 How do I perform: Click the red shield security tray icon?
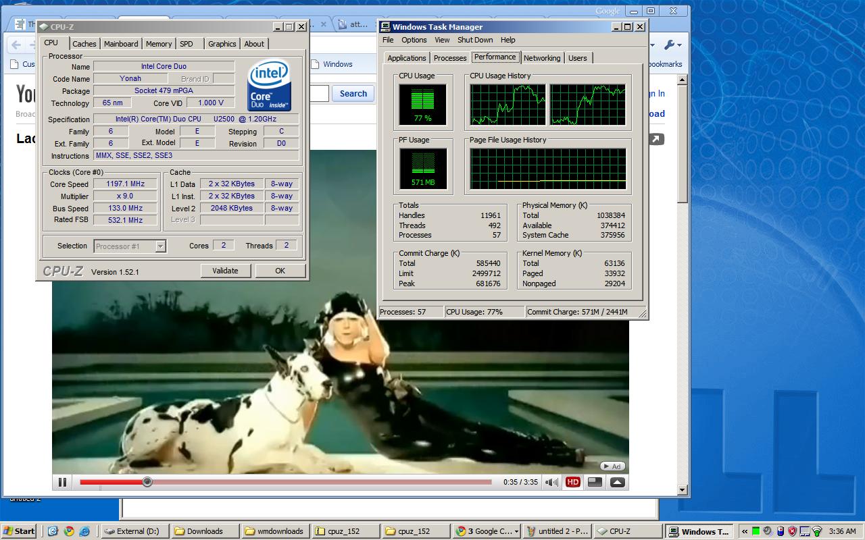793,531
